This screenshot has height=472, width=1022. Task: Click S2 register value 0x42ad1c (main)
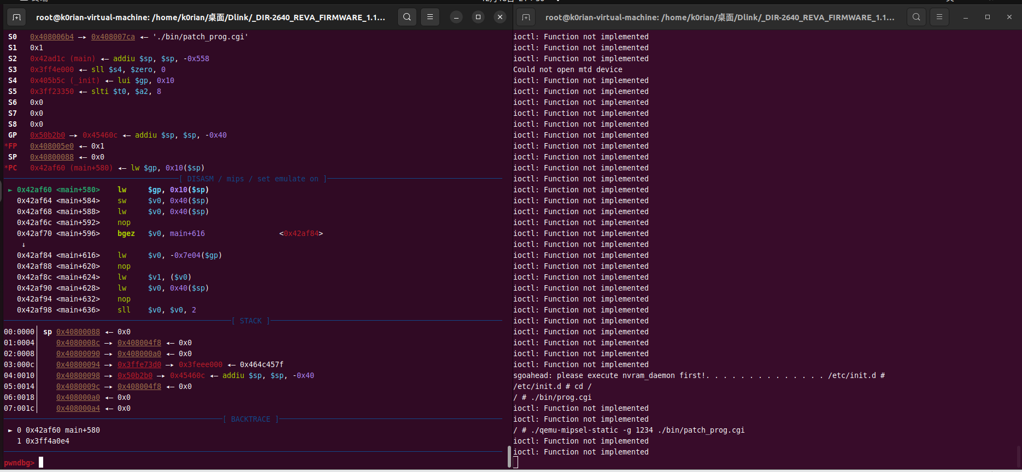click(63, 58)
